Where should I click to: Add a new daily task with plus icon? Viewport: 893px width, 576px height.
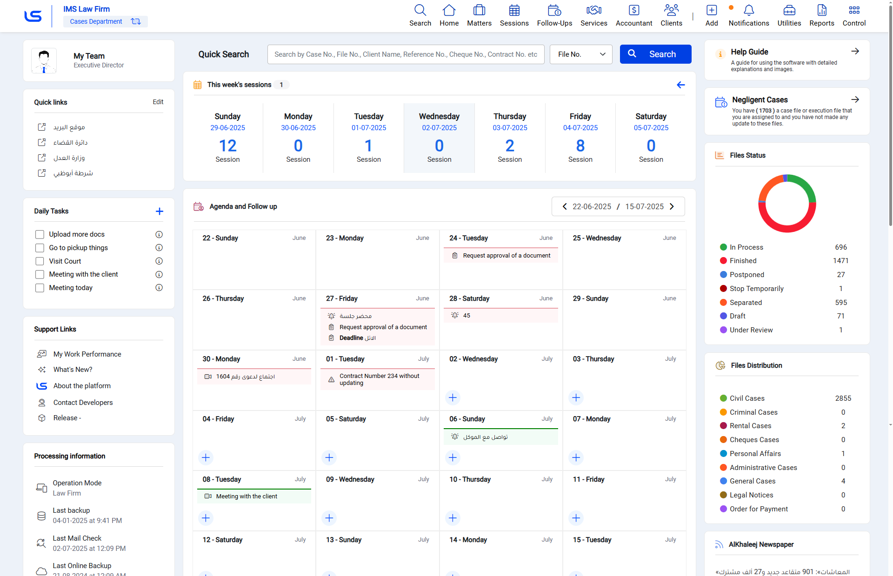tap(160, 212)
